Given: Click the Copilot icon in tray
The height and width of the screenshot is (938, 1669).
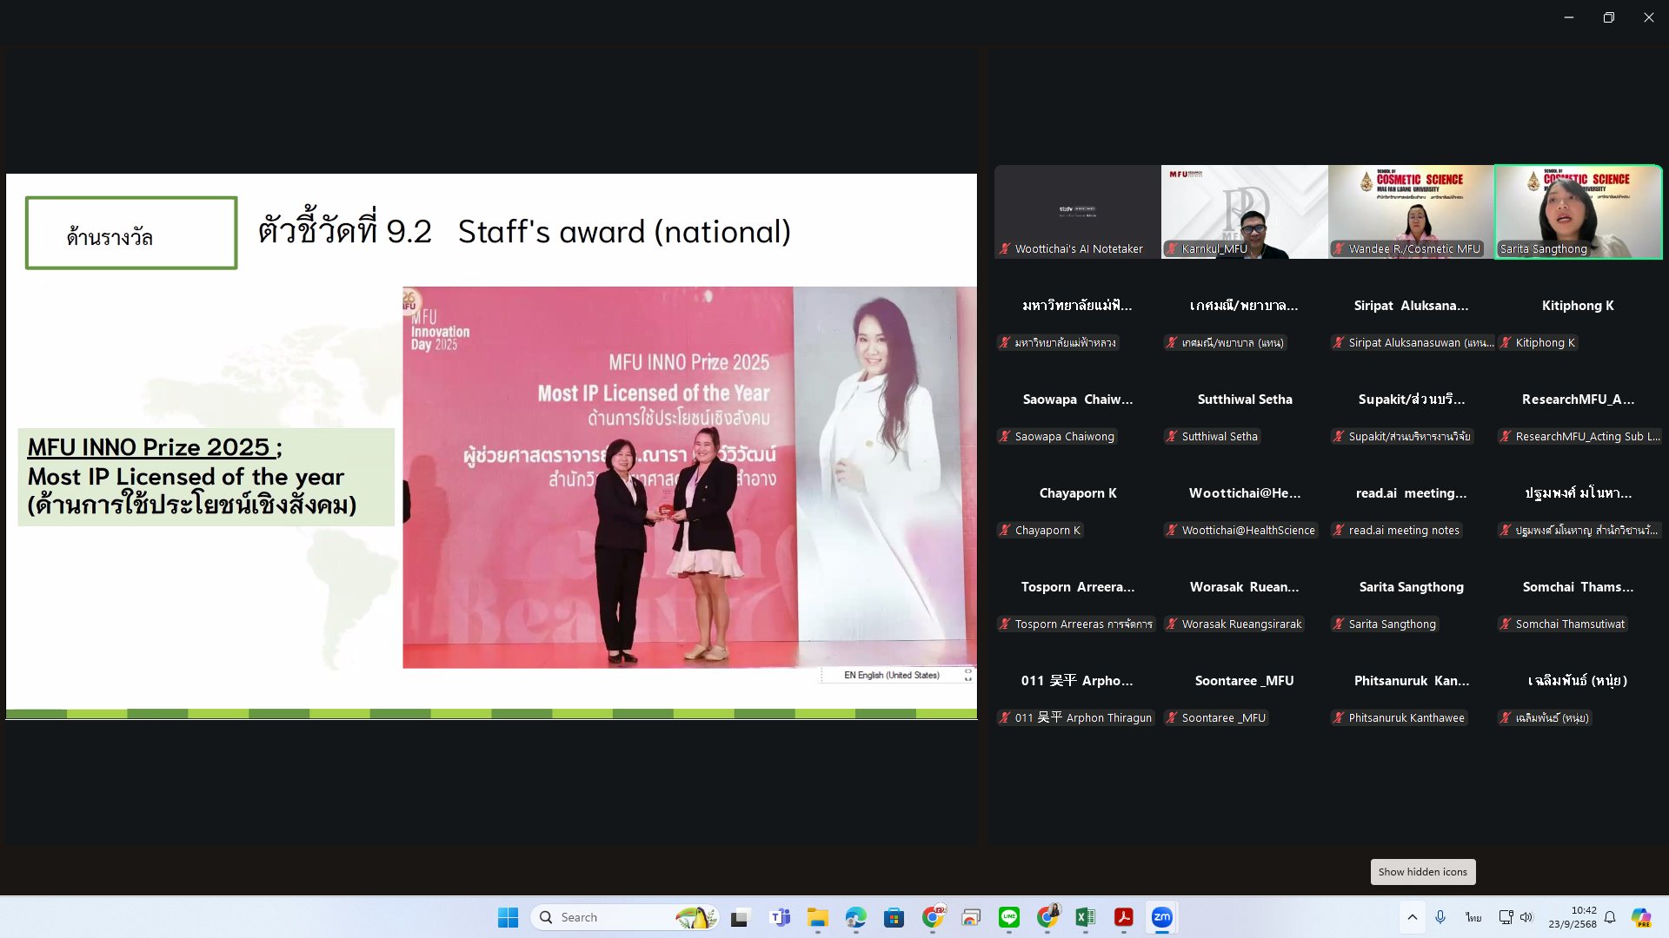Looking at the screenshot, I should click(x=1640, y=917).
